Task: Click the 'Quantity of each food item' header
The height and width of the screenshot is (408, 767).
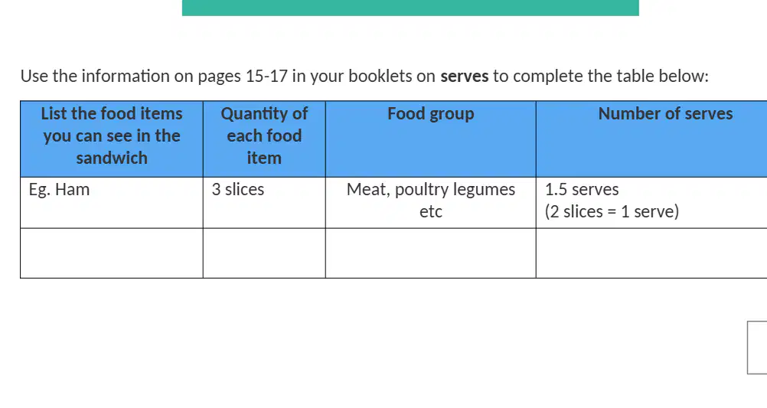Action: click(264, 139)
